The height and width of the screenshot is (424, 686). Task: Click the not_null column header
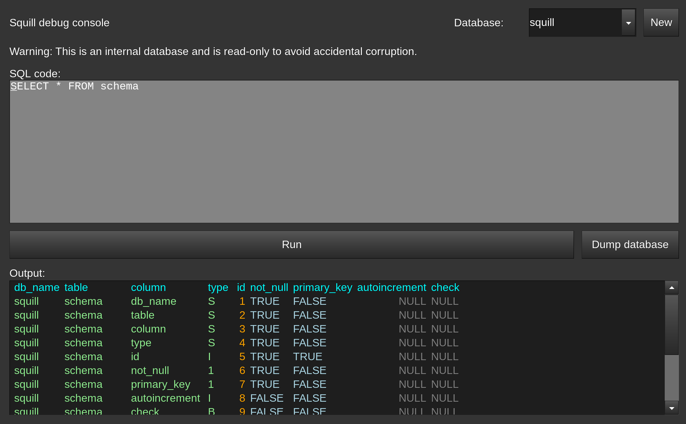[269, 288]
